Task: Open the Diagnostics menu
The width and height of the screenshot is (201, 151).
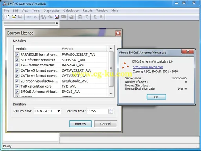Action: click(x=51, y=11)
